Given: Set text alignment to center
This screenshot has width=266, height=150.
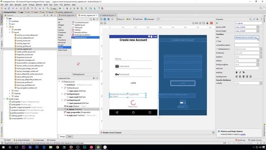Looking at the screenshot, I should click(x=244, y=77).
